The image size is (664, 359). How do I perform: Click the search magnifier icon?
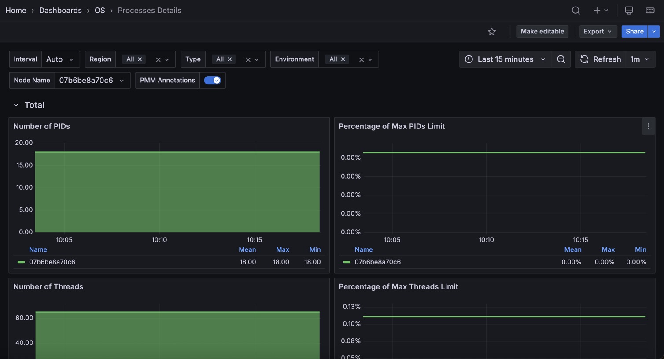click(575, 10)
